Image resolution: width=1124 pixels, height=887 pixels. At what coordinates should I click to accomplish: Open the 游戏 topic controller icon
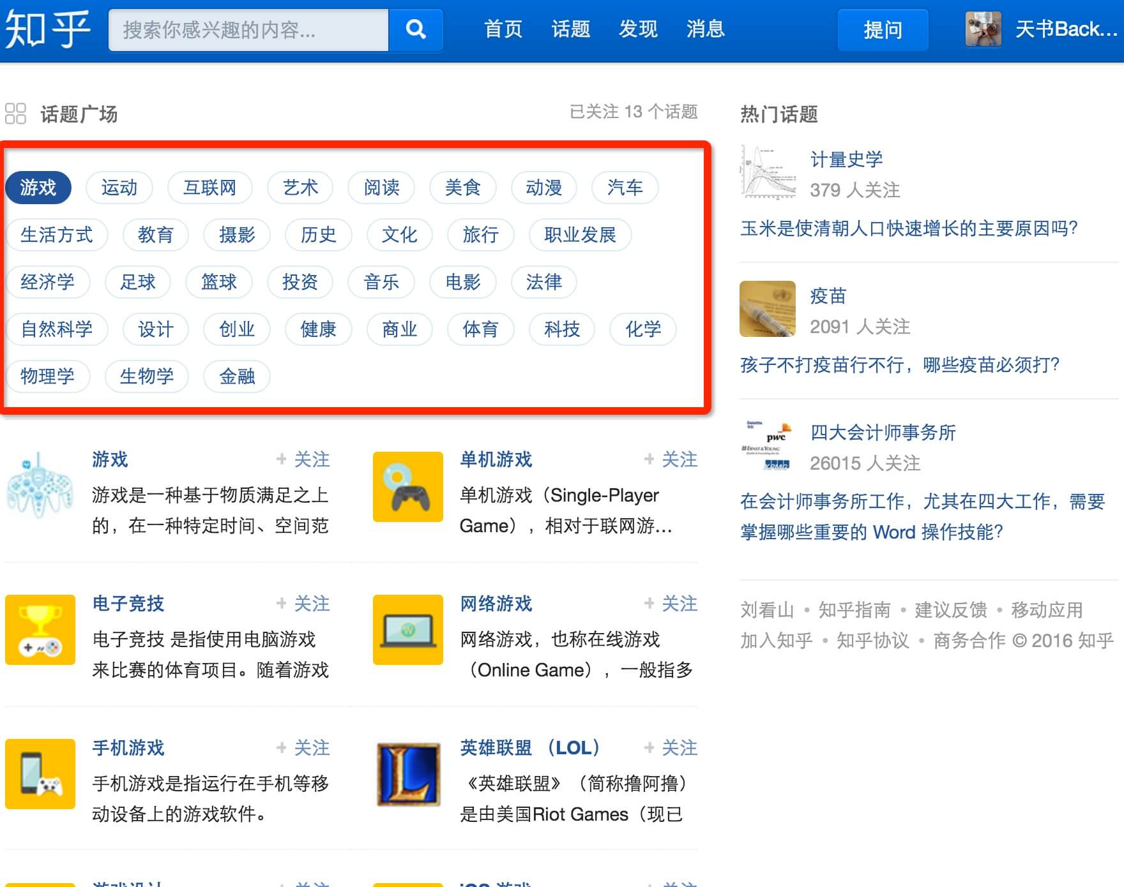(40, 486)
